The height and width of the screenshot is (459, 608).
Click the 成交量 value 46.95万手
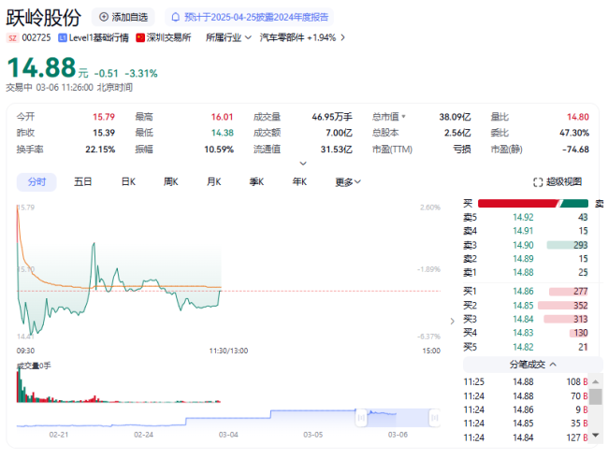coord(332,117)
